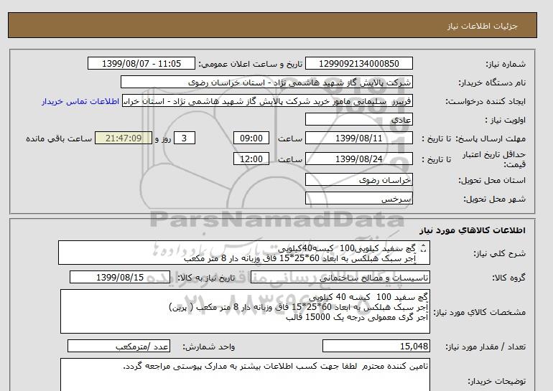This screenshot has width=553, height=391.
Task: Select the remaining days field showing 3
Action: 185,138
